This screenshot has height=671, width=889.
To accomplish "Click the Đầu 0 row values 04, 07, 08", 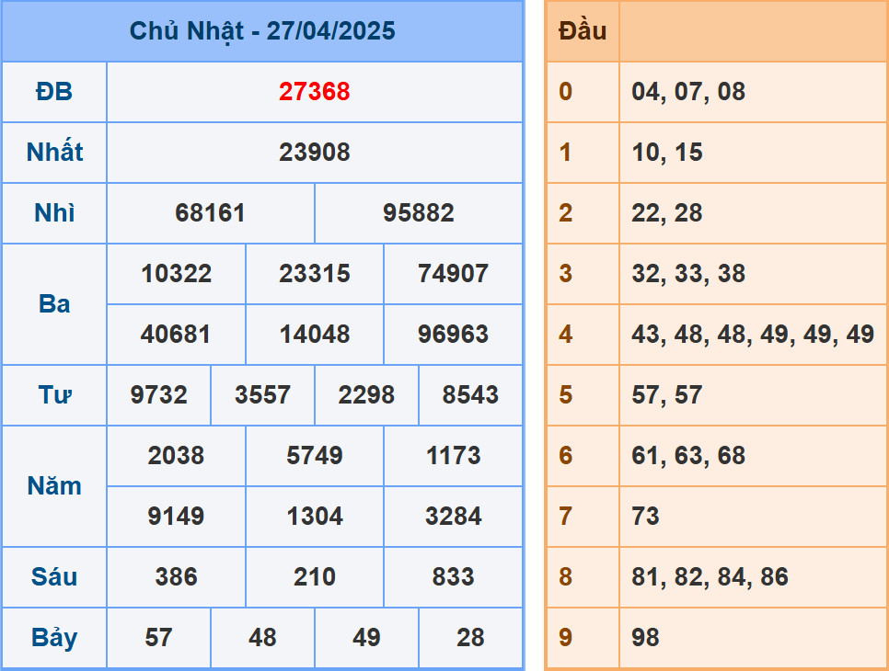I will 675,92.
